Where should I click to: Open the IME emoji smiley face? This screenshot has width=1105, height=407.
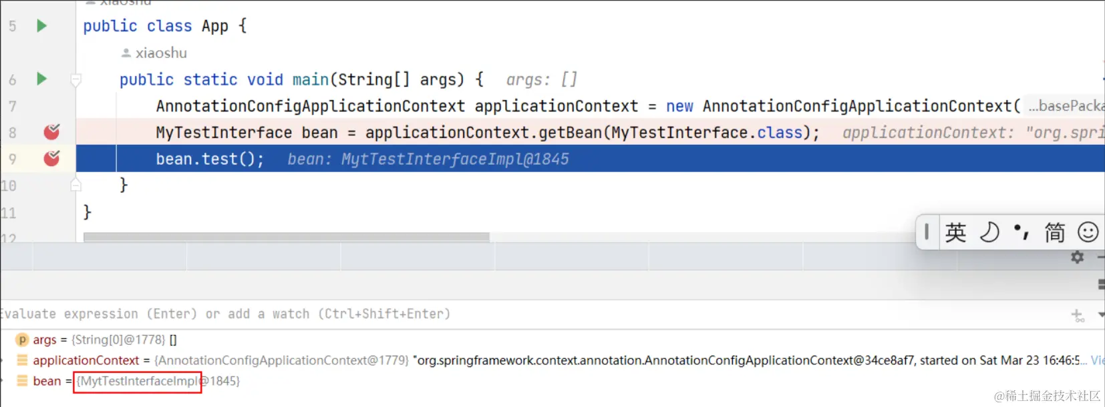1088,232
